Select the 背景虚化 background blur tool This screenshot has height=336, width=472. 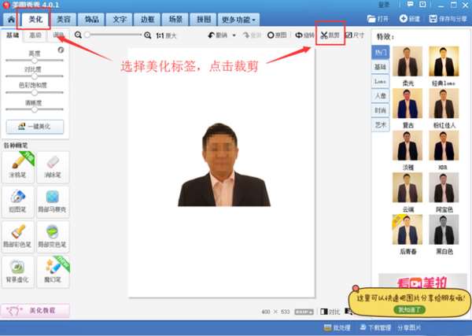(18, 271)
